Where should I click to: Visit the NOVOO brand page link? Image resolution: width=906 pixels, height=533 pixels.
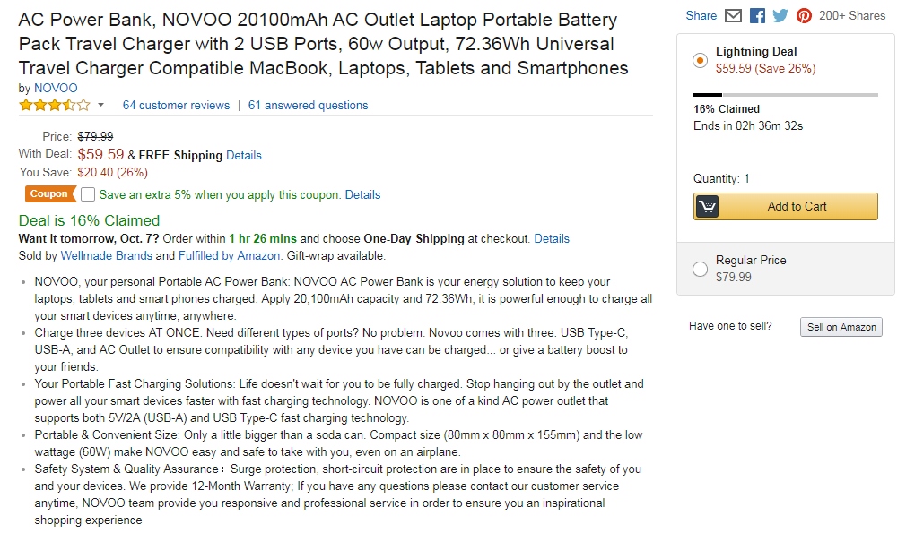[x=56, y=88]
